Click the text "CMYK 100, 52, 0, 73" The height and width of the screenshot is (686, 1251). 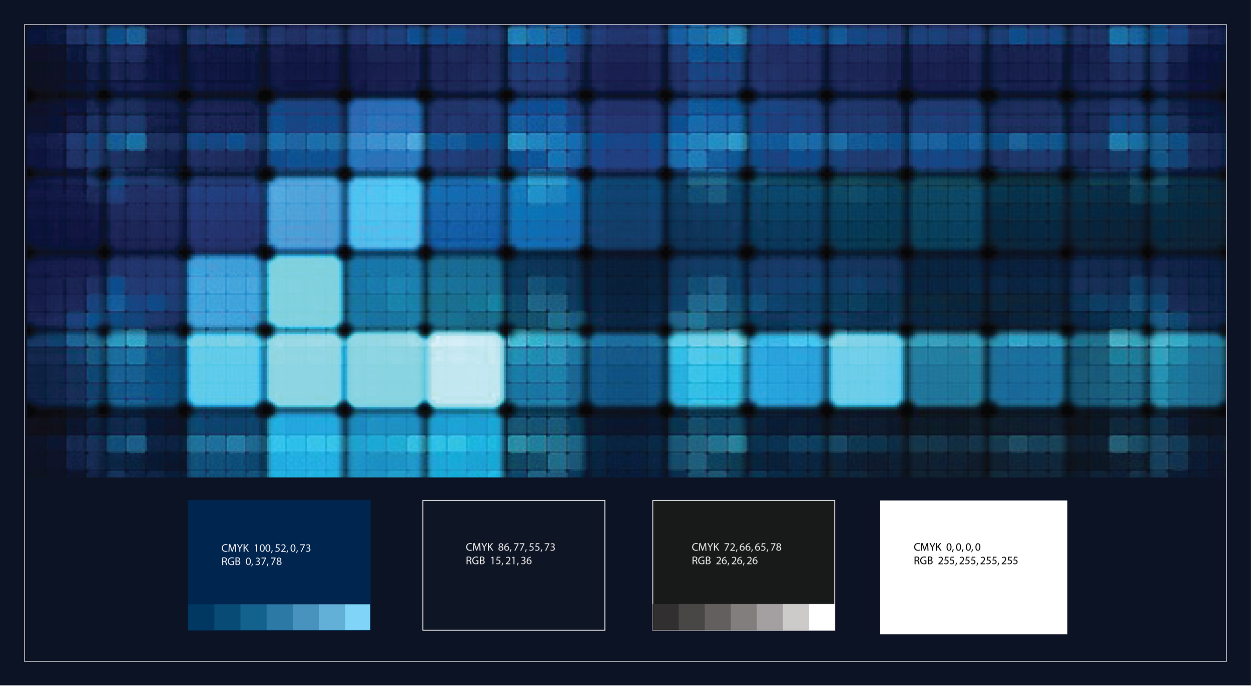(x=266, y=548)
